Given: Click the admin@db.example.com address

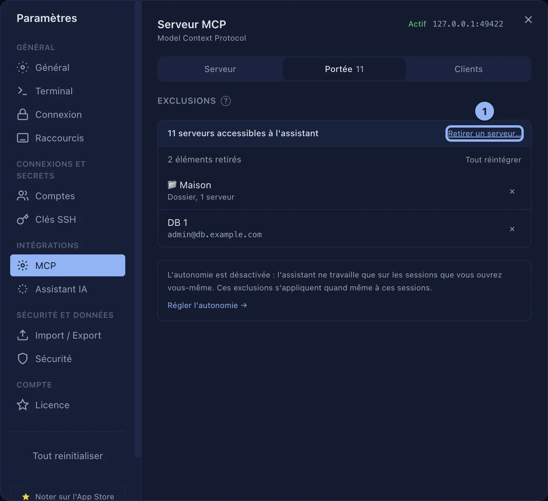Looking at the screenshot, I should coord(215,234).
